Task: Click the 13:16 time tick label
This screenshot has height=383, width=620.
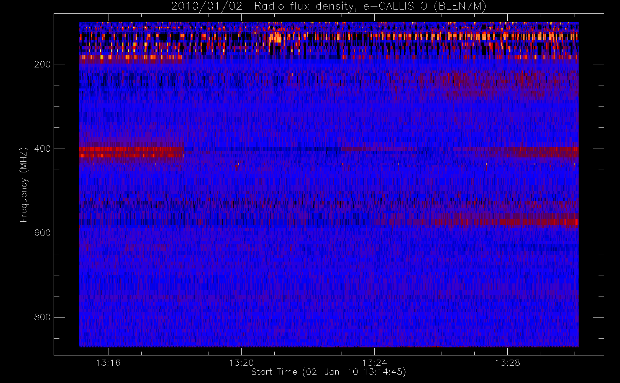Action: click(x=108, y=363)
